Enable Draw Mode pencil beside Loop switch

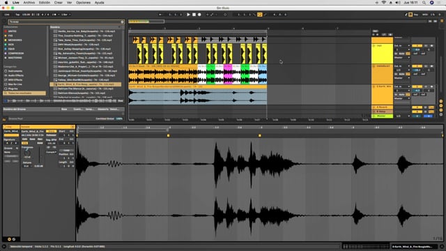[x=265, y=15]
